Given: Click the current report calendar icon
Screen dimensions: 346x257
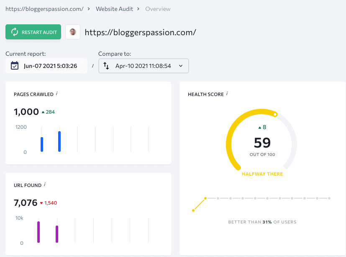Looking at the screenshot, I should point(15,66).
